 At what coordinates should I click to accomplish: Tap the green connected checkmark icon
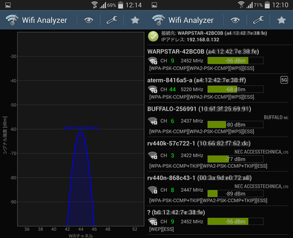pos(153,36)
